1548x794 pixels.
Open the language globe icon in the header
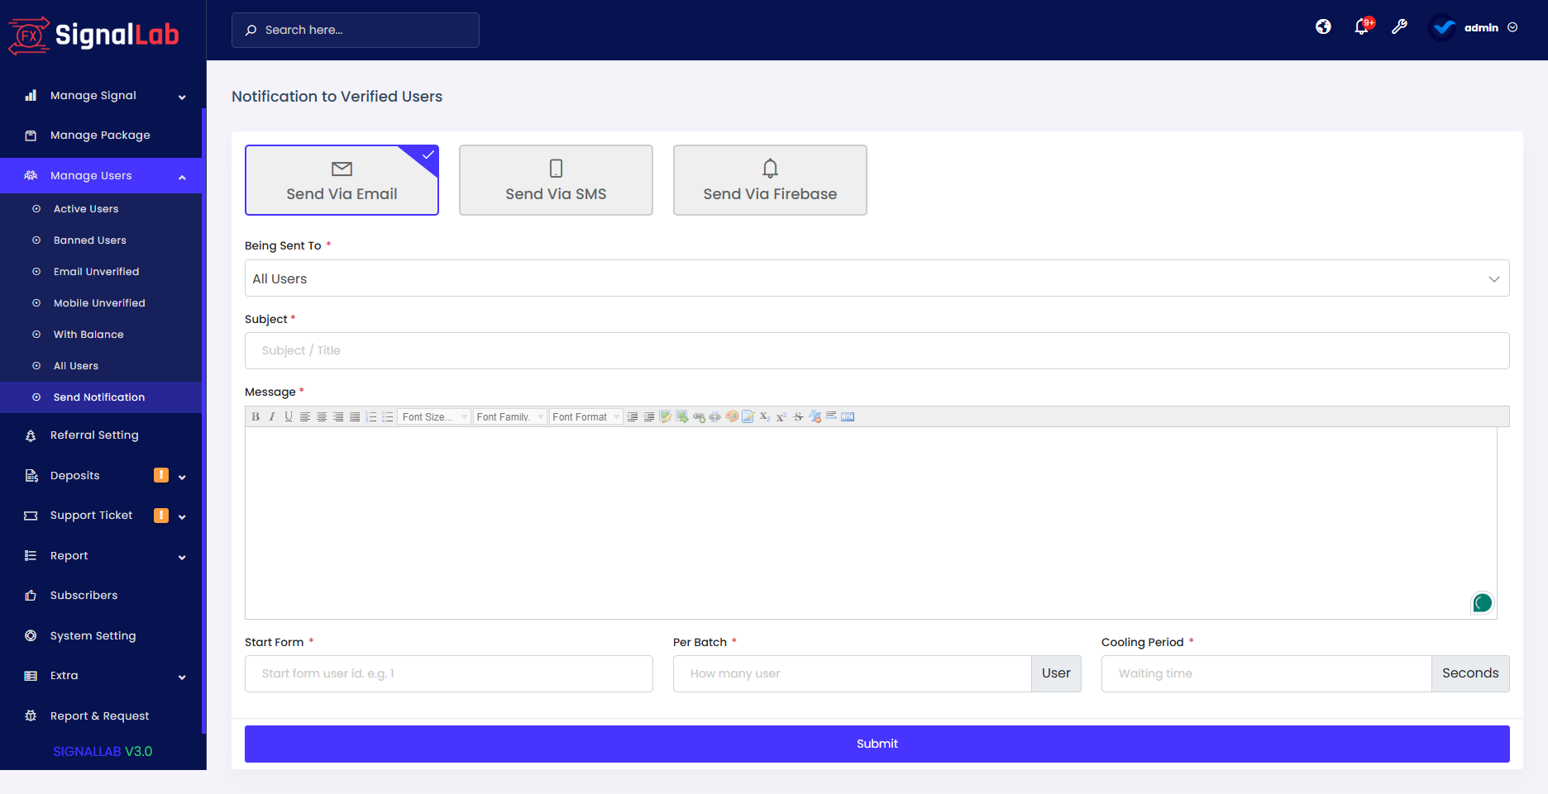coord(1322,26)
